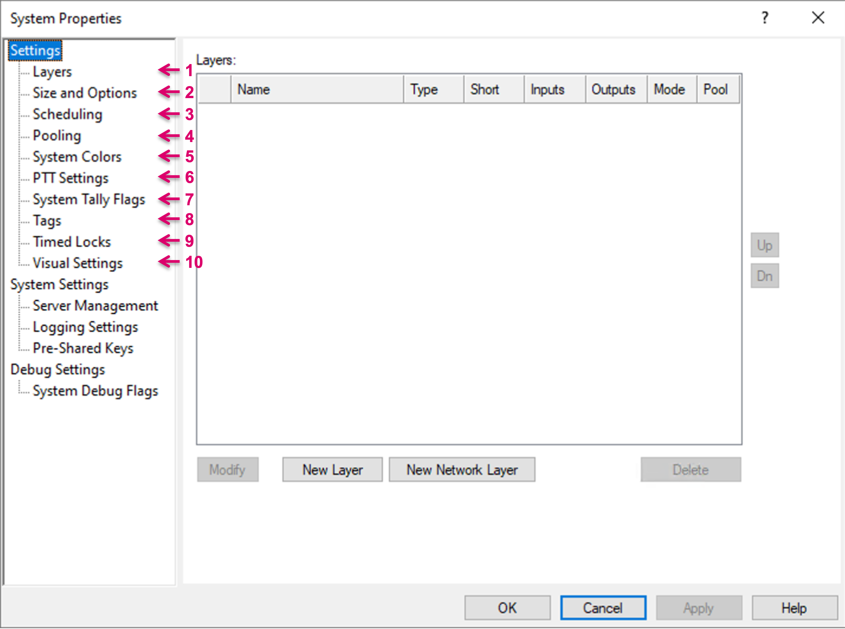The height and width of the screenshot is (629, 845).
Task: Select the Pooling tree item
Action: tap(57, 135)
